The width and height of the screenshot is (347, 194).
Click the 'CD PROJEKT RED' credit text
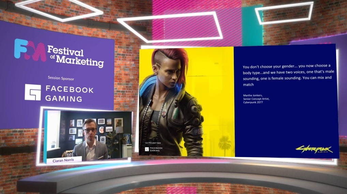click(x=153, y=143)
